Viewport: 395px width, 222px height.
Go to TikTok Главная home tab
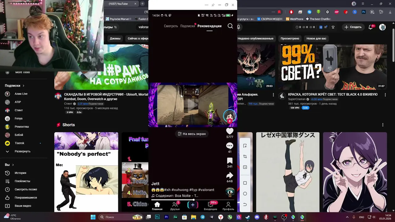coord(157,206)
